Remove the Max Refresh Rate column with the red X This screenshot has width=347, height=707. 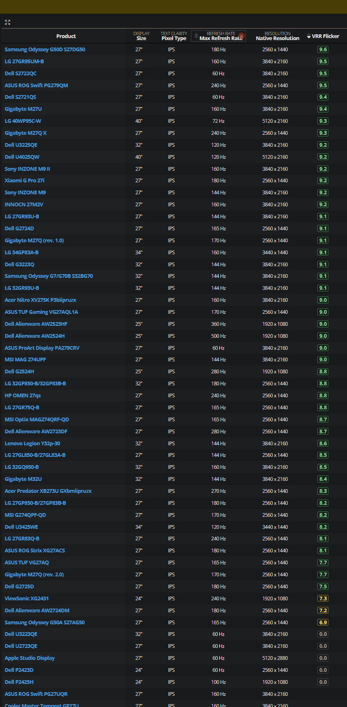click(x=241, y=36)
